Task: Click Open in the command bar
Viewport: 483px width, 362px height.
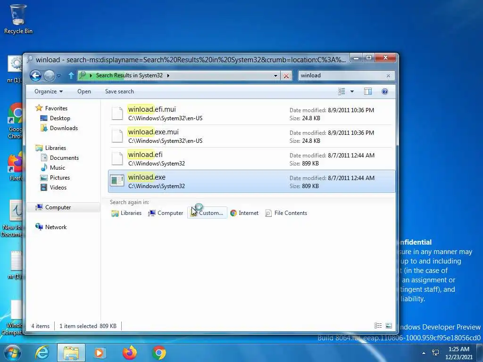Action: click(x=84, y=91)
